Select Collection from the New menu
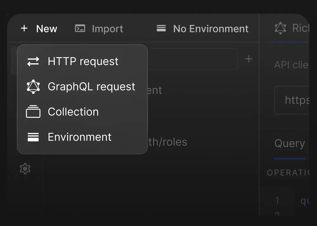The width and height of the screenshot is (317, 226). 73,112
